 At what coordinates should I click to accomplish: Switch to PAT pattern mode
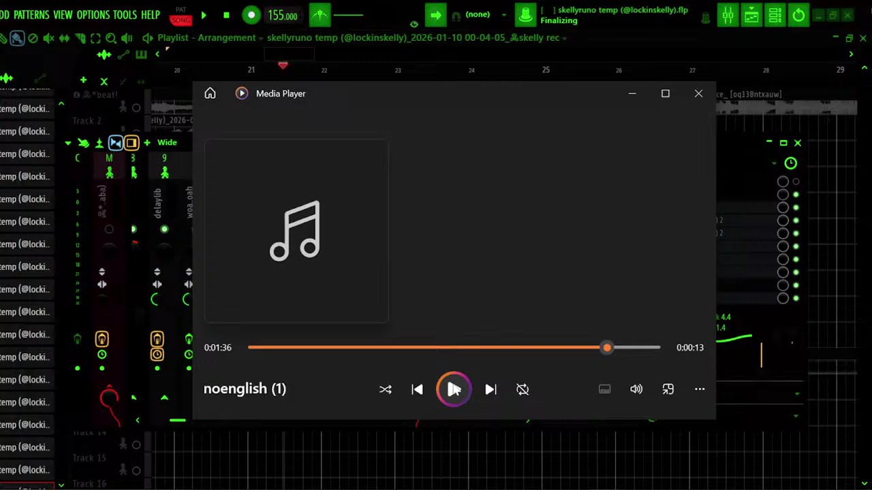click(x=181, y=10)
